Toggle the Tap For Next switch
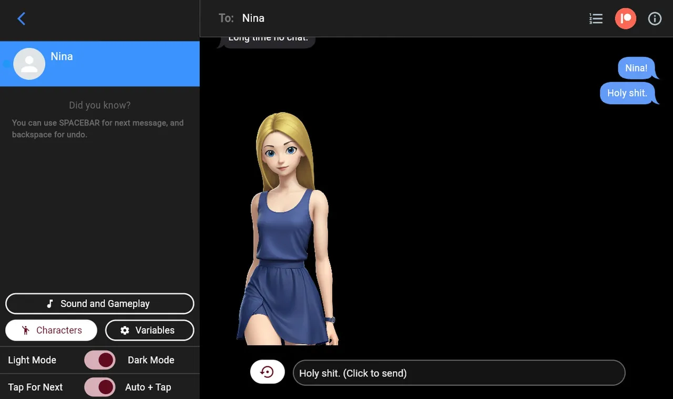The image size is (673, 399). point(99,387)
